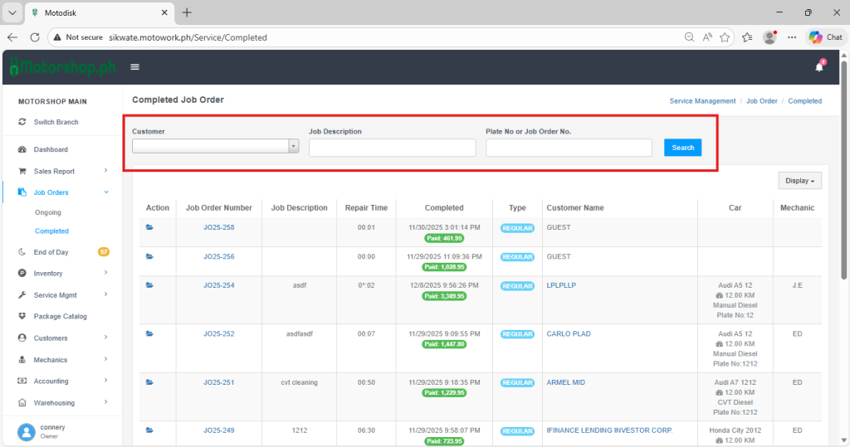Click the Service Management breadcrumb link
The width and height of the screenshot is (850, 447).
pos(702,101)
